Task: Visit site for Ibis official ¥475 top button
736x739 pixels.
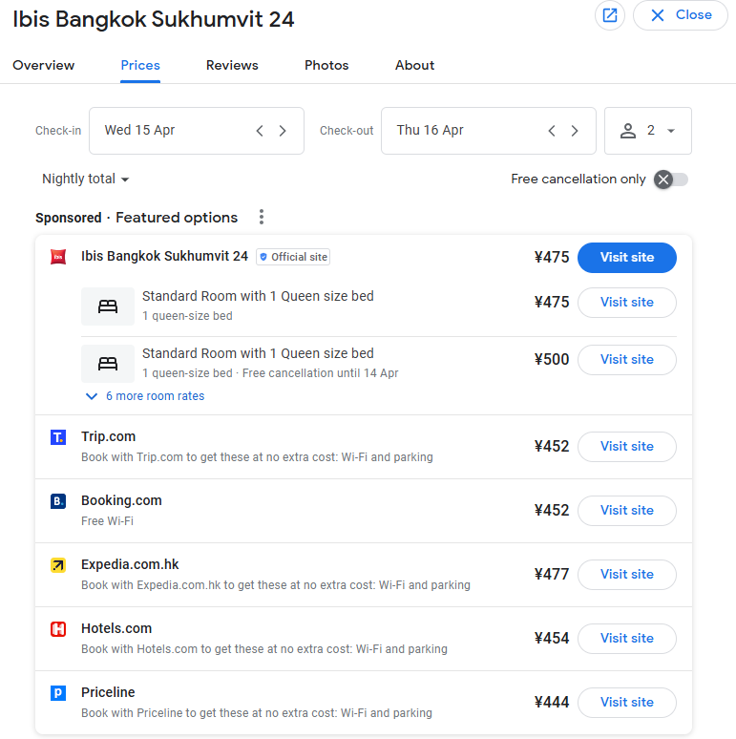Action: [626, 258]
